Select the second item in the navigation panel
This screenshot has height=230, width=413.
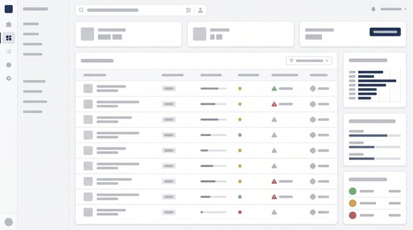click(31, 34)
